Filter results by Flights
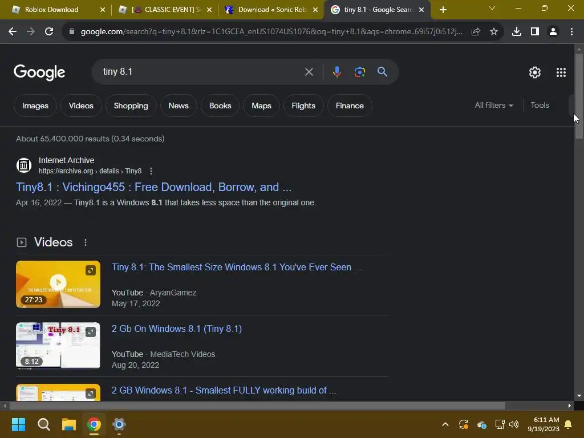This screenshot has width=584, height=438. click(303, 106)
